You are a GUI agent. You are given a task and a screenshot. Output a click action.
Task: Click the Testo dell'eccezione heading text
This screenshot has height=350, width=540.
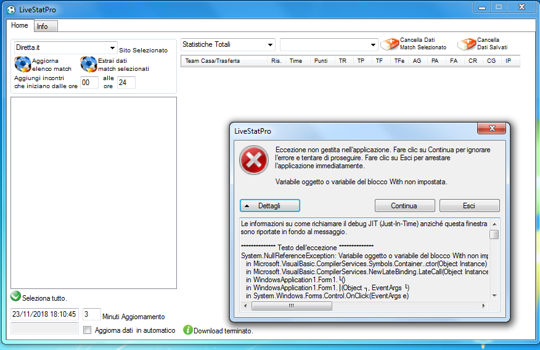click(307, 248)
